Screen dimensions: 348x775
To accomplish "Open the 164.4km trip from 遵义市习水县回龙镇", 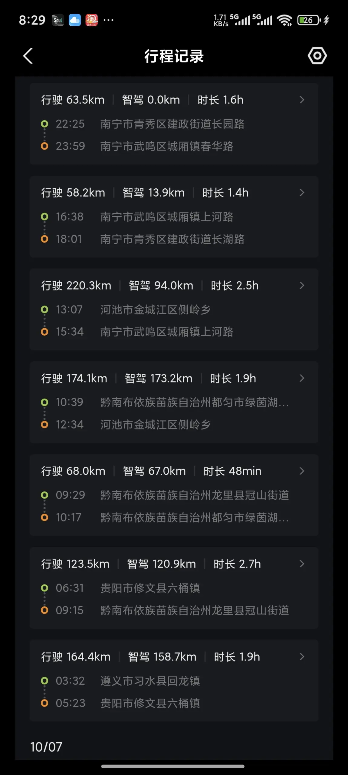I will tap(174, 681).
